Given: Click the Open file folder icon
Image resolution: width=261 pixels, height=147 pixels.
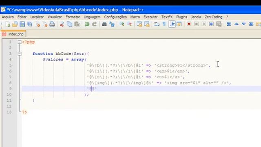Looking at the screenshot, I should point(15,24).
